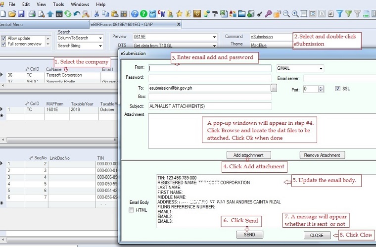Click the gray funnel clear filter icon

tap(357, 14)
